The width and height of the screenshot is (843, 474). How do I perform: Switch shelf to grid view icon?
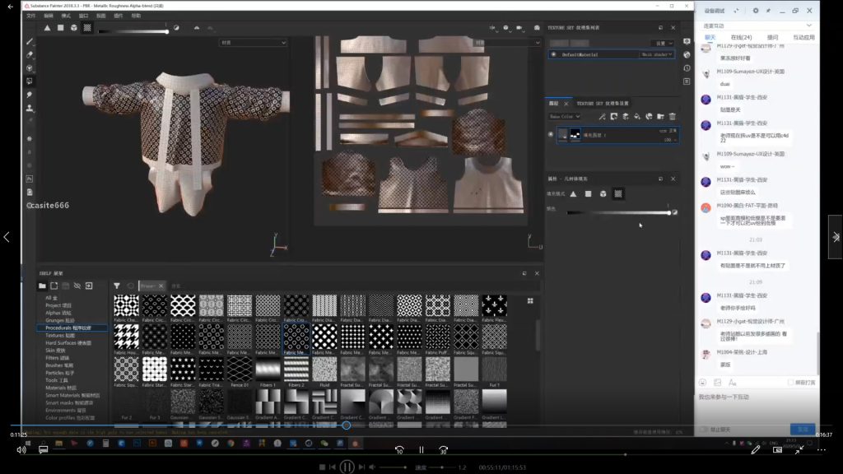point(529,300)
